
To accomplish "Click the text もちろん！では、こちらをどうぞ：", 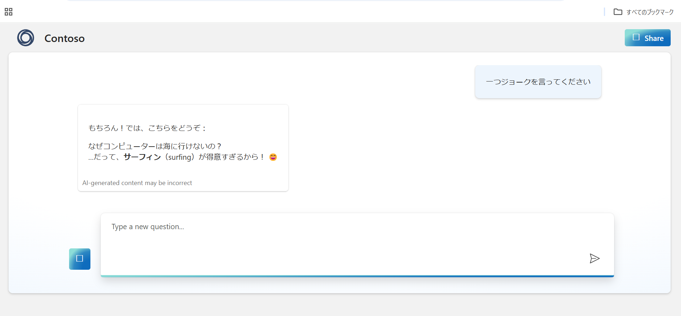I will [x=147, y=128].
